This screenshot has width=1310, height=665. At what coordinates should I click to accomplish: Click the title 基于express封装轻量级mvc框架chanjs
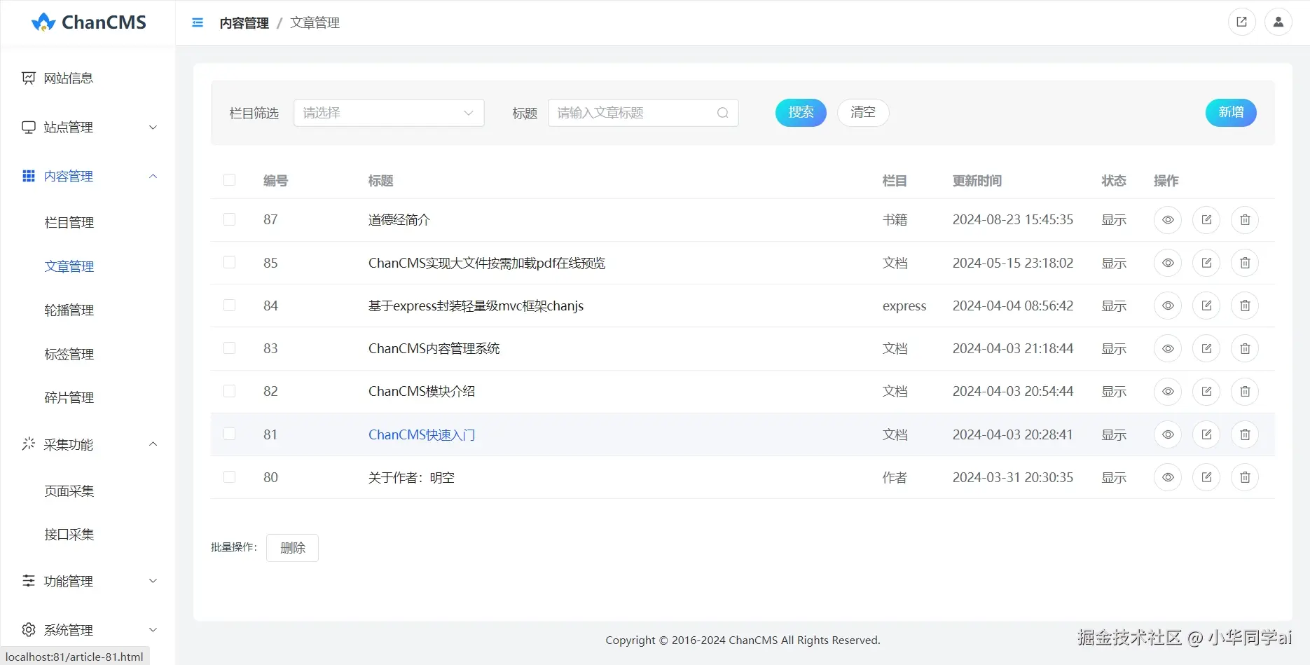[476, 306]
